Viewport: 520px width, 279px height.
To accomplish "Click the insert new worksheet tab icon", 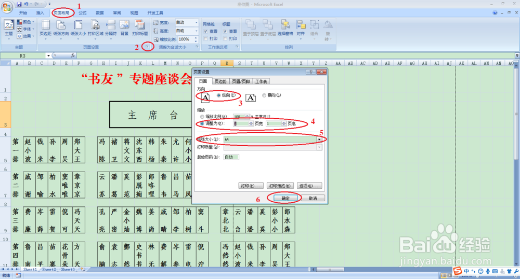I will point(83,270).
